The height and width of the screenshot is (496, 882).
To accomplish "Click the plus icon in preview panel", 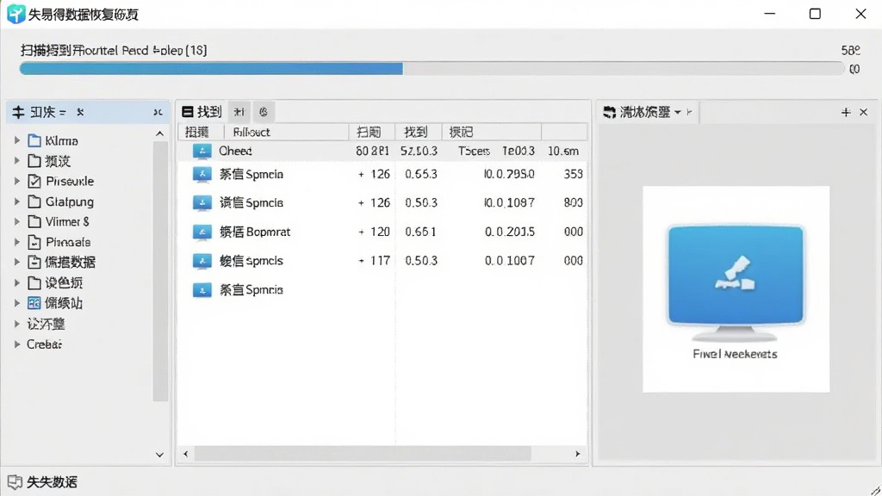I will click(x=846, y=113).
